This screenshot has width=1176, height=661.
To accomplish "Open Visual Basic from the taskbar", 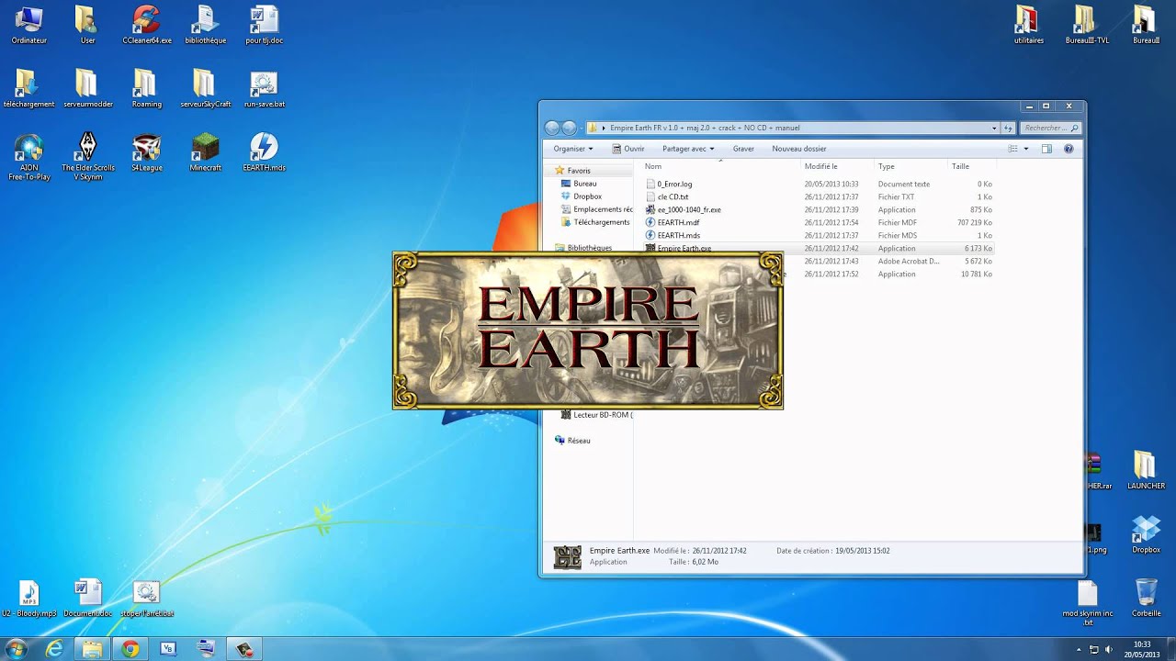I will tap(168, 647).
